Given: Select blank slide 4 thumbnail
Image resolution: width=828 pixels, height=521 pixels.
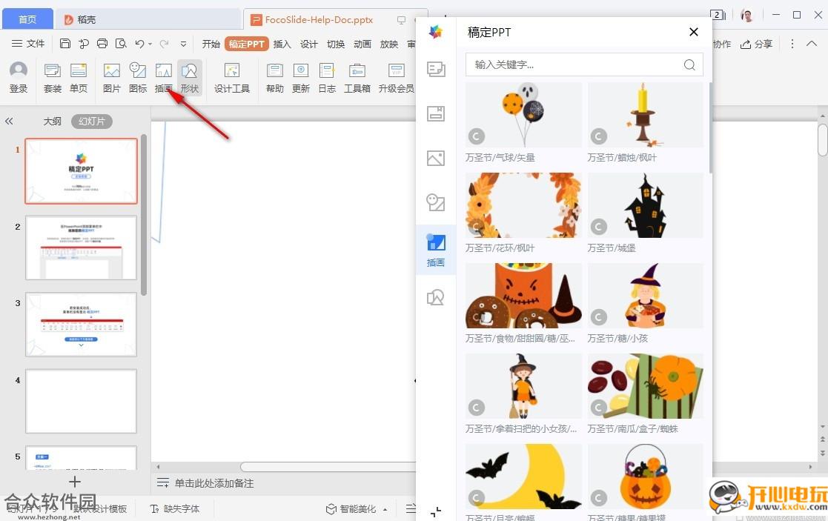Looking at the screenshot, I should (x=82, y=401).
